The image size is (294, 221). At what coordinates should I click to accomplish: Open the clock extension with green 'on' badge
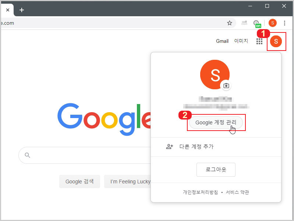pos(257,24)
